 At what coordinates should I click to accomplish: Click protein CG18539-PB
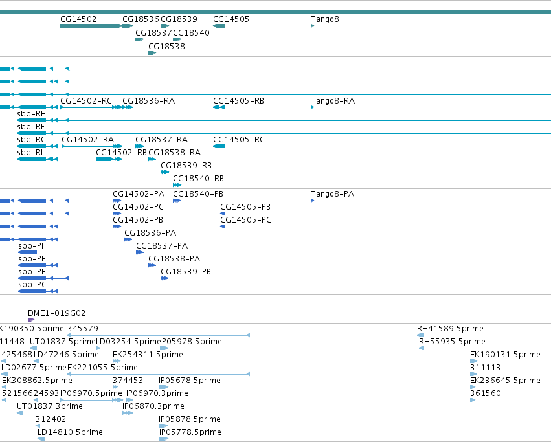(164, 278)
